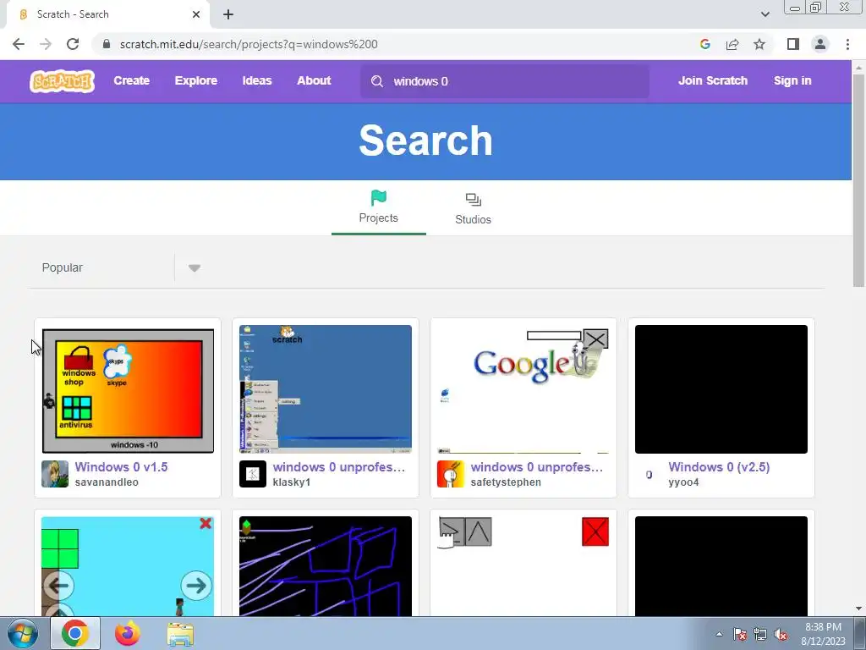Open the thumbnail with red X box
This screenshot has width=866, height=650.
click(523, 566)
